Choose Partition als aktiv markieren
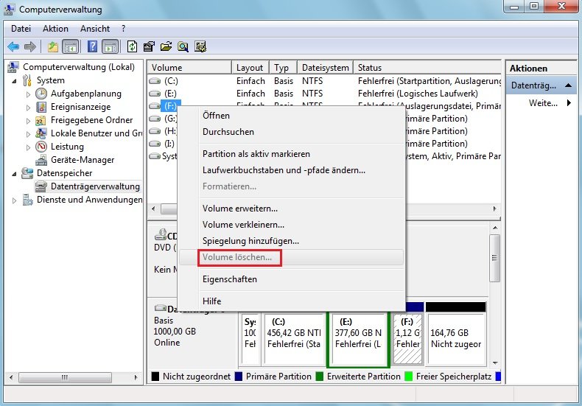 (x=292, y=154)
